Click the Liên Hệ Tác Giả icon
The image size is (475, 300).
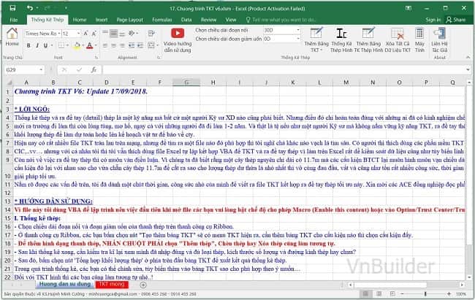click(x=440, y=38)
